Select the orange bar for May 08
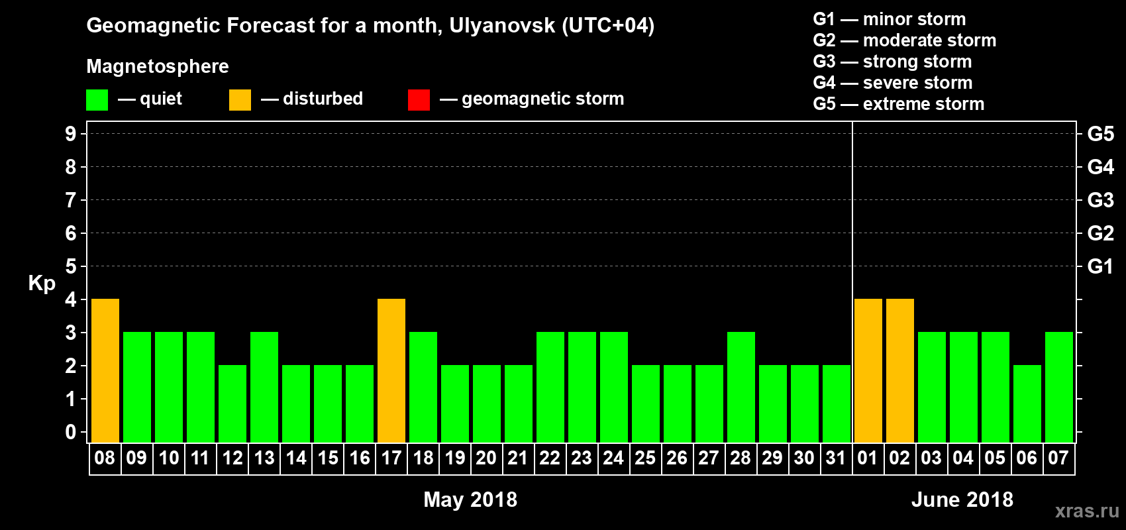The image size is (1126, 530). [x=105, y=370]
